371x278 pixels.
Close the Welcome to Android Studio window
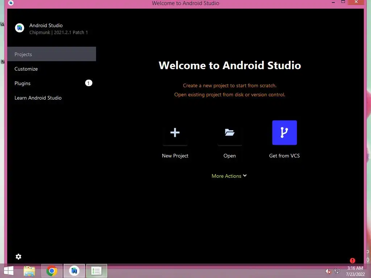pyautogui.click(x=356, y=2)
